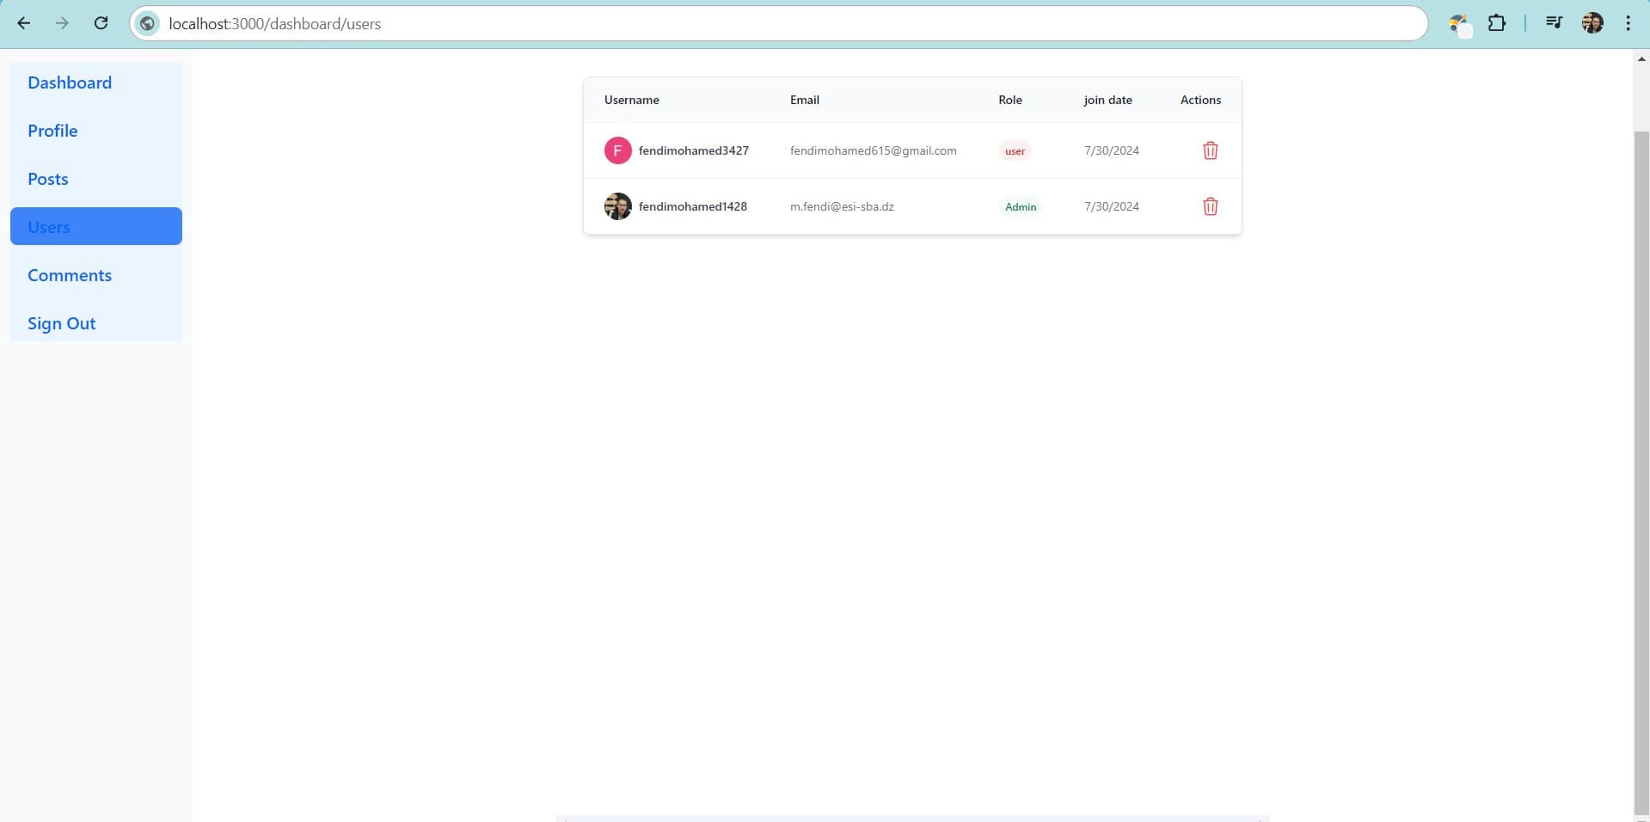This screenshot has height=822, width=1650.
Task: Open Comments section in sidebar
Action: [x=70, y=275]
